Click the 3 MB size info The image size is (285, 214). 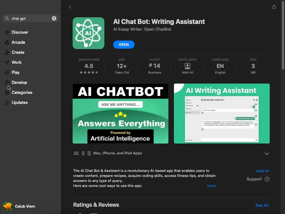[253, 66]
